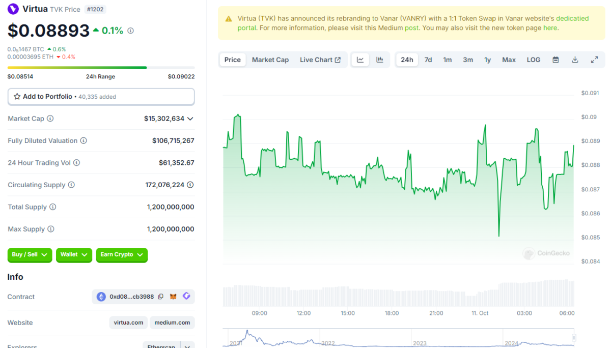This screenshot has width=611, height=348.
Task: Show Fully Diluted Valuation info icon
Action: click(x=84, y=140)
